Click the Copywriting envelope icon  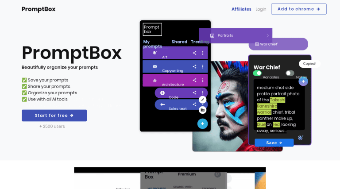click(155, 66)
